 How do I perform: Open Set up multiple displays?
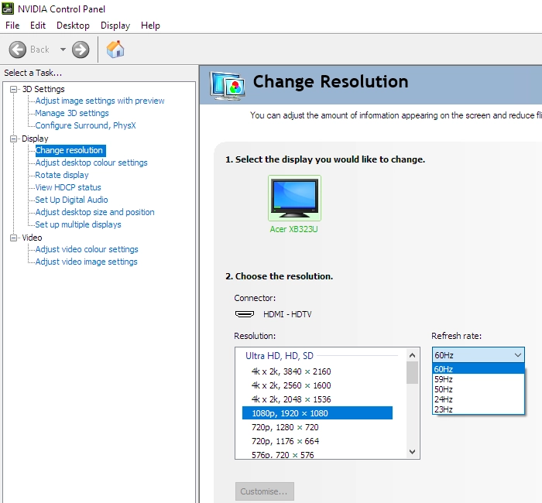[x=78, y=224]
